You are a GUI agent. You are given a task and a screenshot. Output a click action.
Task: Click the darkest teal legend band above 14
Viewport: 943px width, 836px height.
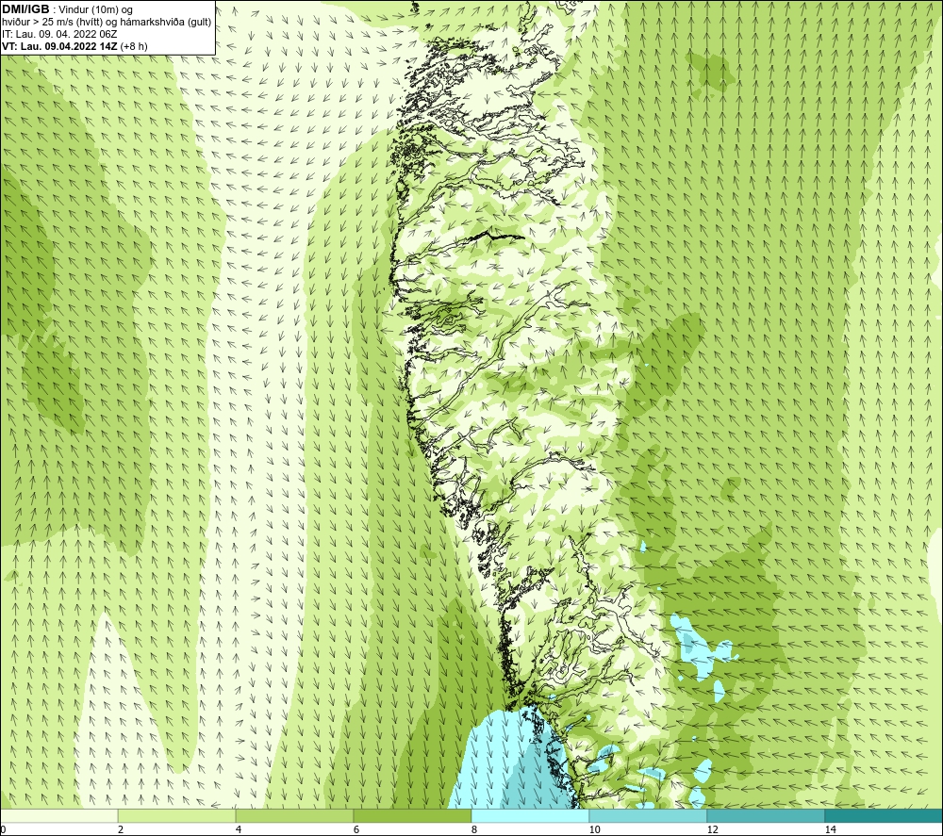click(885, 815)
